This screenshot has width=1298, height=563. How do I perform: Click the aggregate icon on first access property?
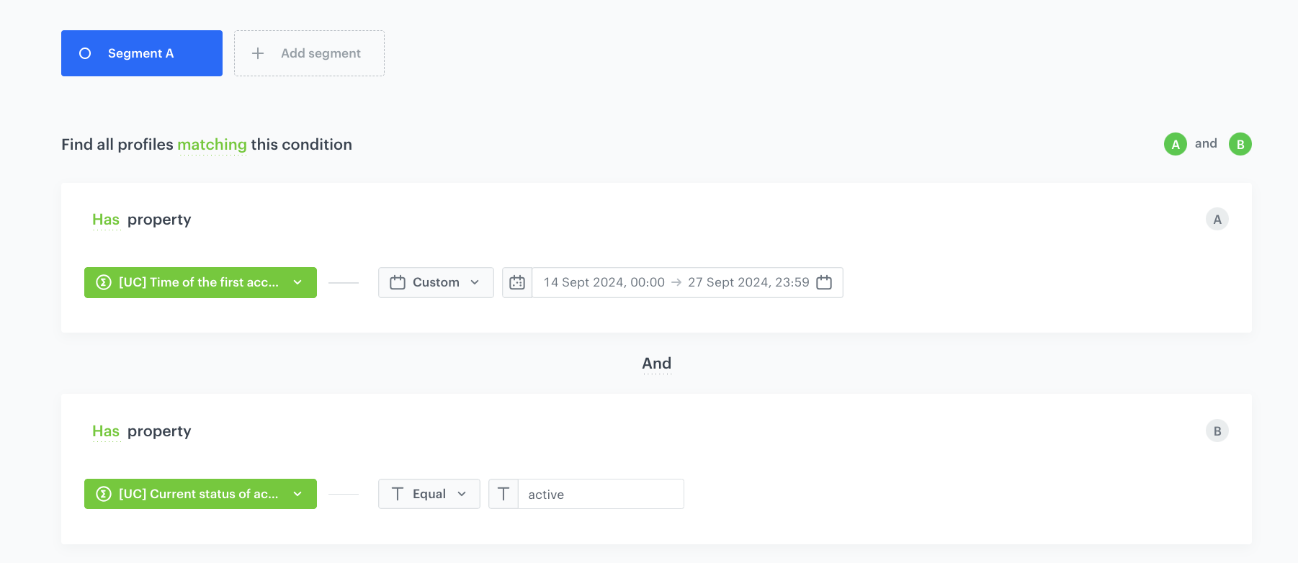pyautogui.click(x=102, y=282)
